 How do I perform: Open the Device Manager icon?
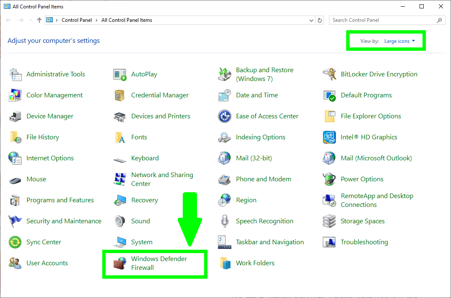[x=15, y=116]
